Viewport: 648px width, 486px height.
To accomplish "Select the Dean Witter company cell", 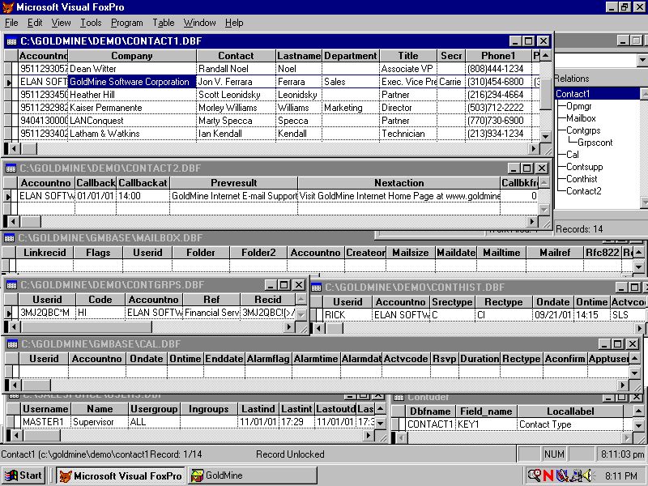I will pyautogui.click(x=132, y=69).
